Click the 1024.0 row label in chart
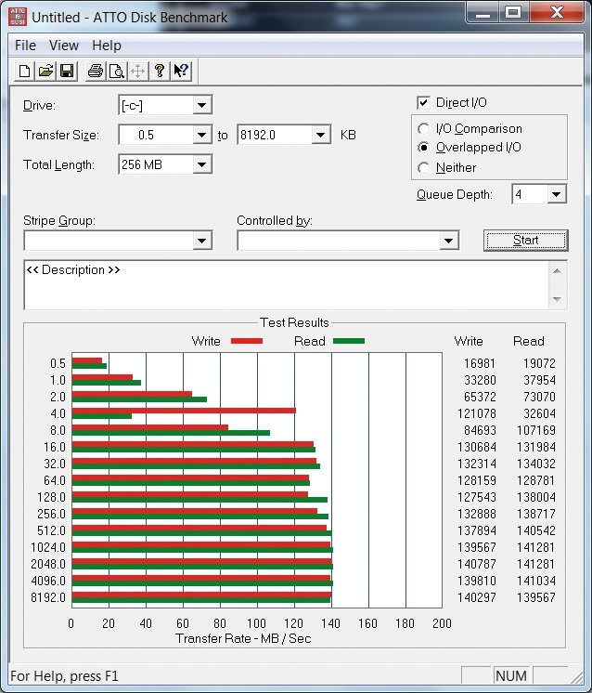The width and height of the screenshot is (592, 693). click(x=48, y=547)
